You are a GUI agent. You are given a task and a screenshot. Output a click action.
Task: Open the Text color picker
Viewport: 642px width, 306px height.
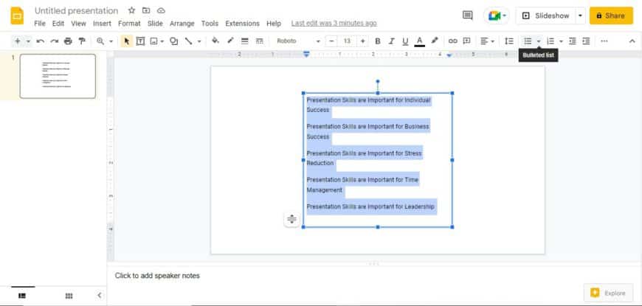pyautogui.click(x=419, y=41)
